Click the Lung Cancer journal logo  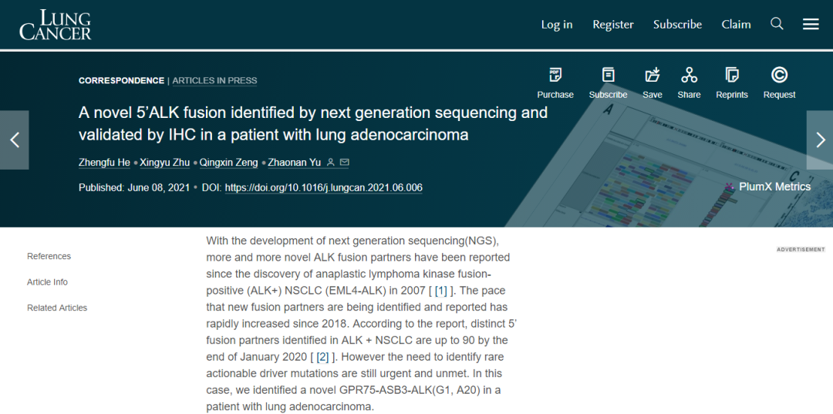click(x=56, y=25)
